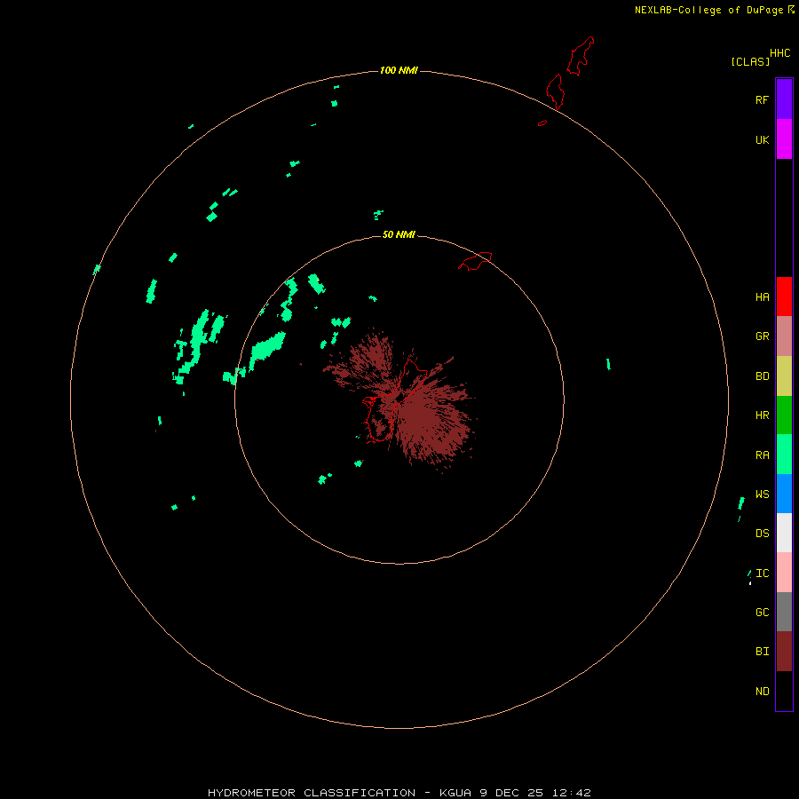The width and height of the screenshot is (799, 799).
Task: Click the 'DS' legend label
Action: click(762, 533)
